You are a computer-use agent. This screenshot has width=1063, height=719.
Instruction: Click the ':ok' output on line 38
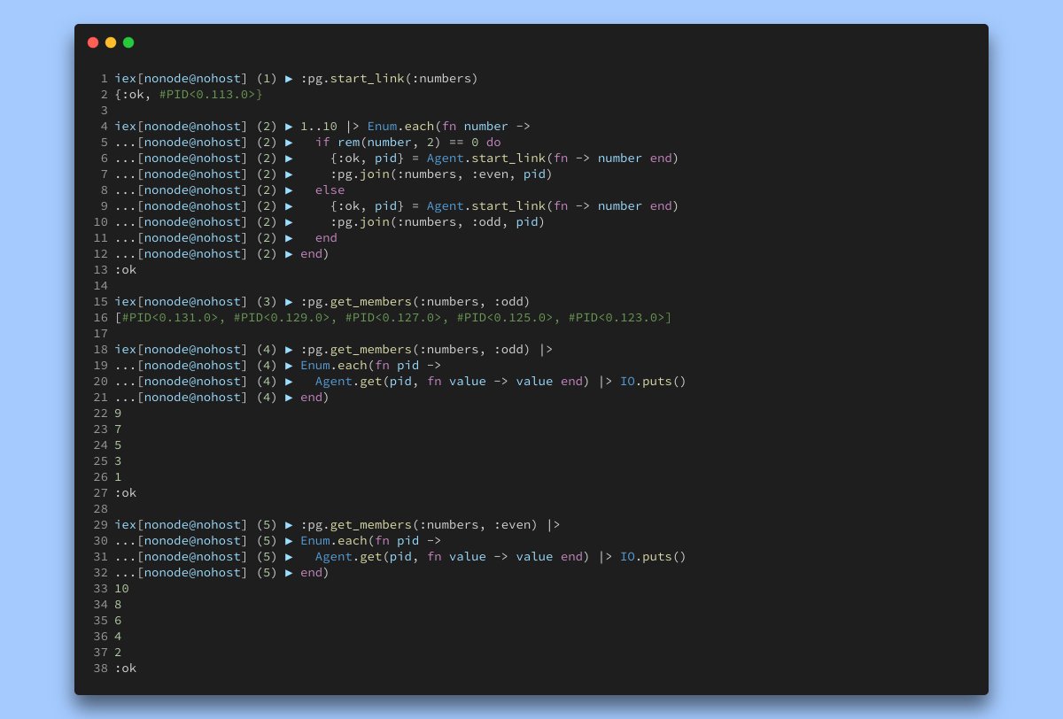point(126,668)
